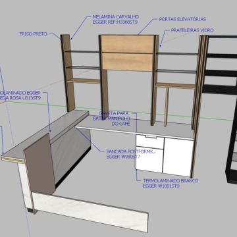Select the PRATELEIRAS VIDRO label
Viewport: 237px width, 237px height.
point(192,30)
